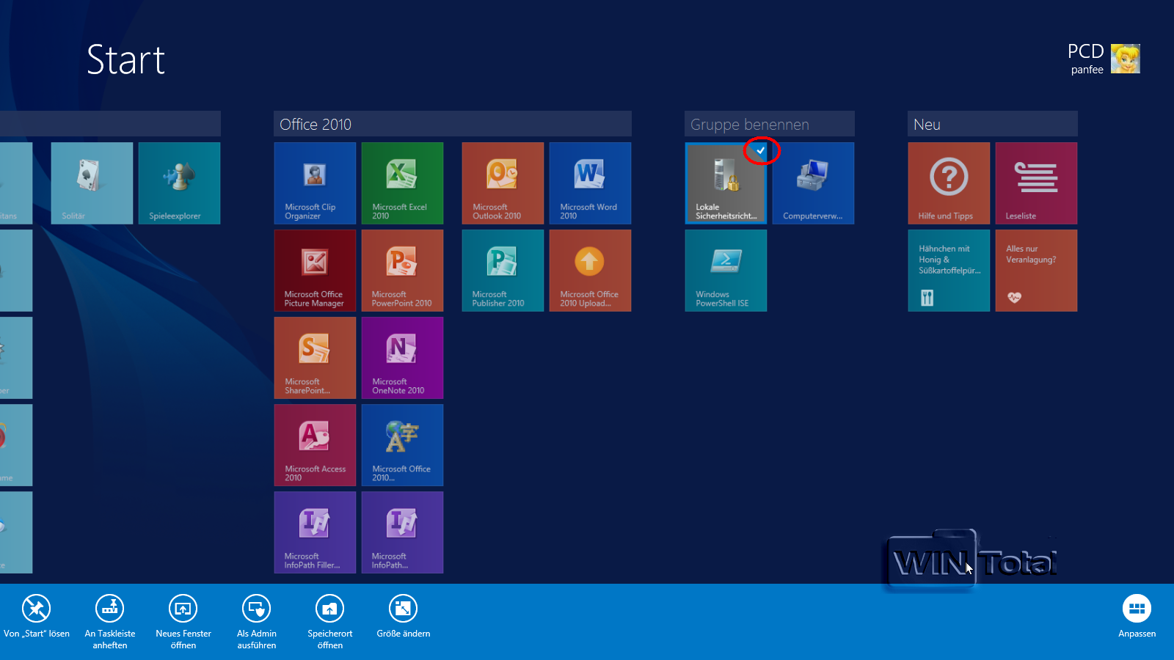The width and height of the screenshot is (1174, 660).
Task: Open Microsoft Publisher 2010 tile
Action: click(x=503, y=271)
